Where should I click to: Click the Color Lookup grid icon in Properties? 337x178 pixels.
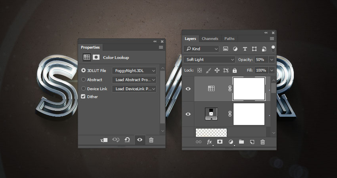[x=86, y=57]
